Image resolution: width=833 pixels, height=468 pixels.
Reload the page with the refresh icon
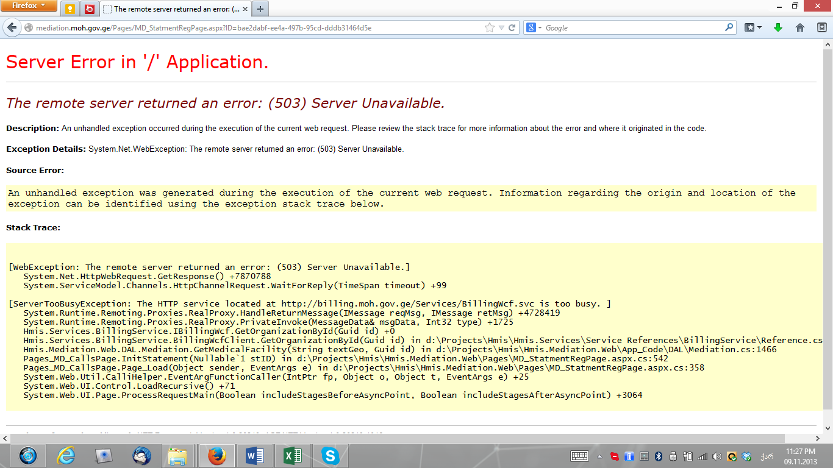tap(512, 27)
